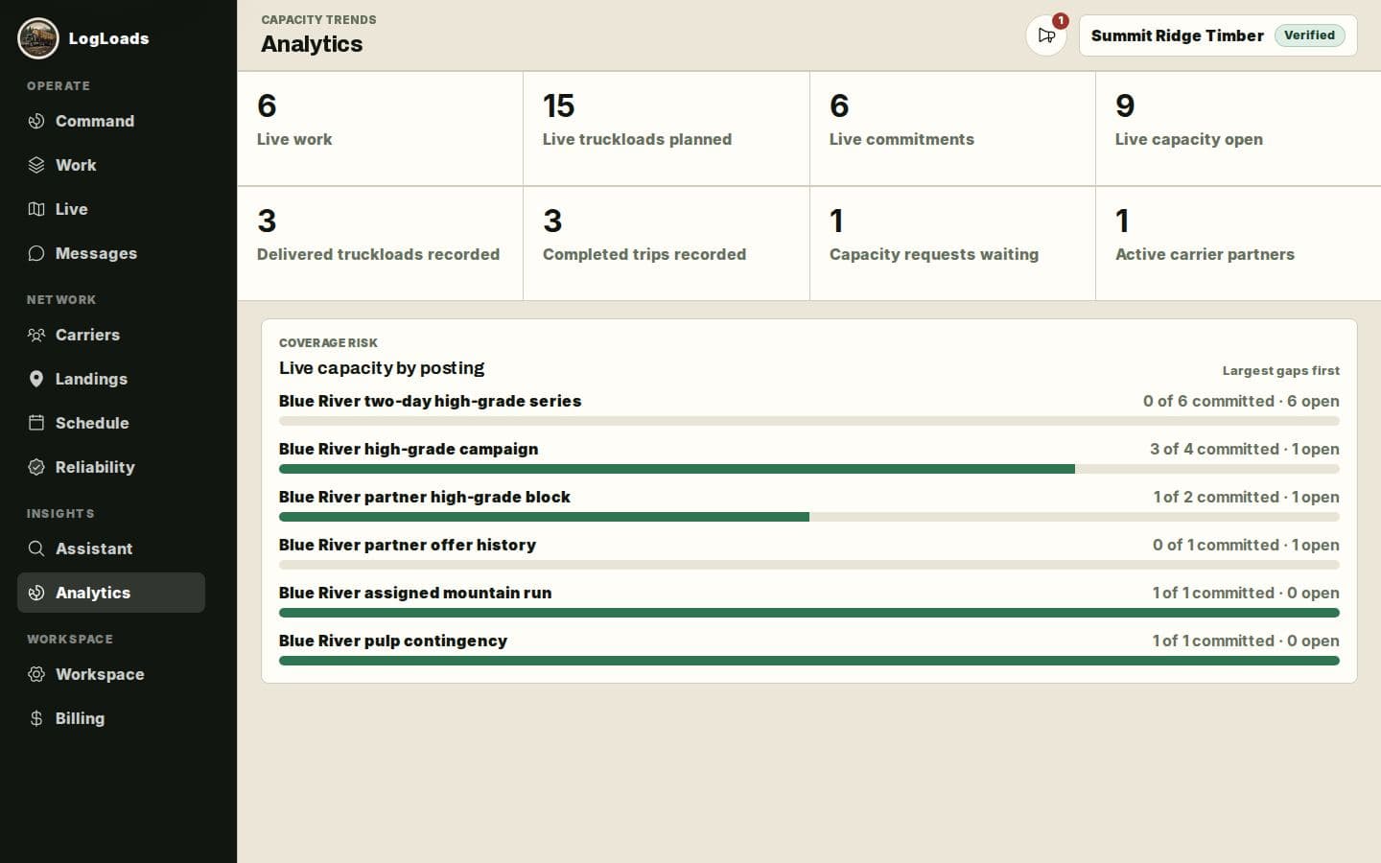This screenshot has width=1381, height=863.
Task: Click the Delivered truckloads recorded card
Action: pos(380,244)
